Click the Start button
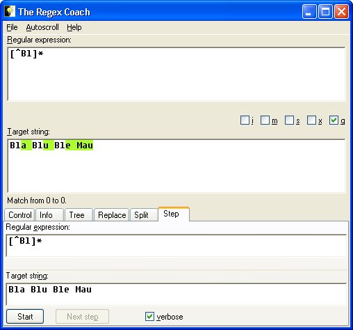 (x=25, y=317)
